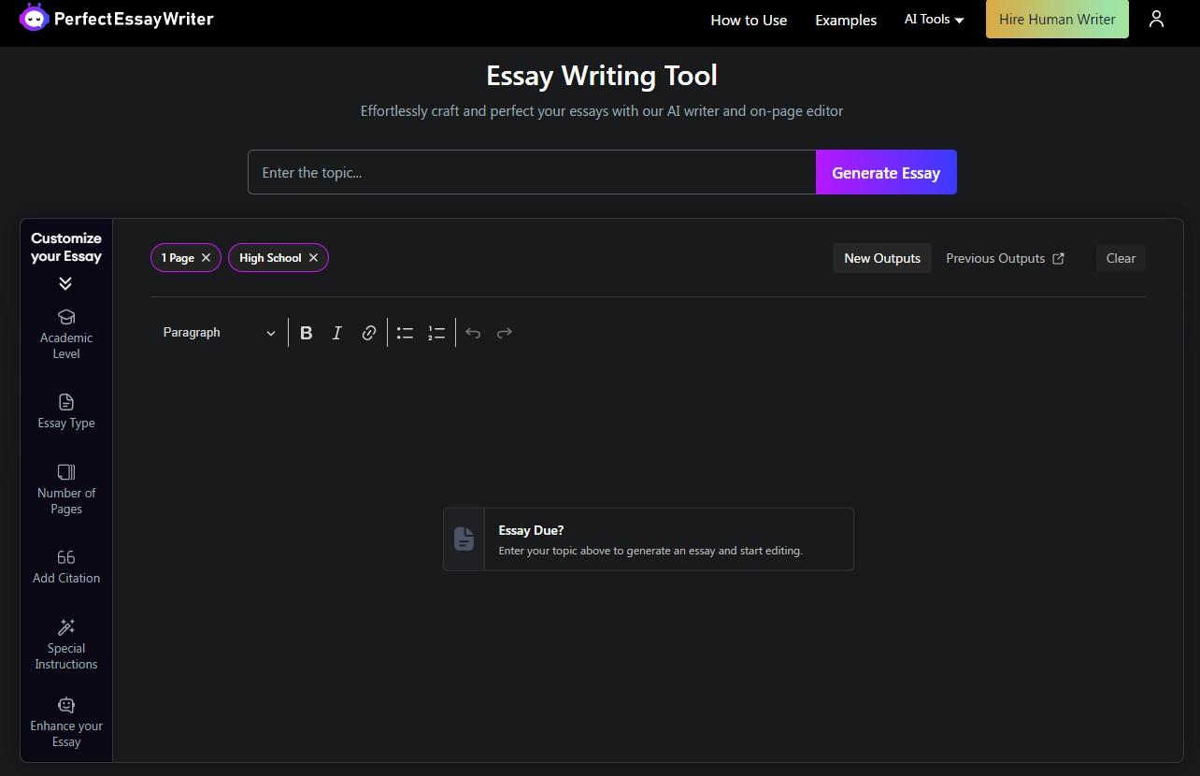Viewport: 1200px width, 776px height.
Task: Undo the last edit
Action: 473,333
